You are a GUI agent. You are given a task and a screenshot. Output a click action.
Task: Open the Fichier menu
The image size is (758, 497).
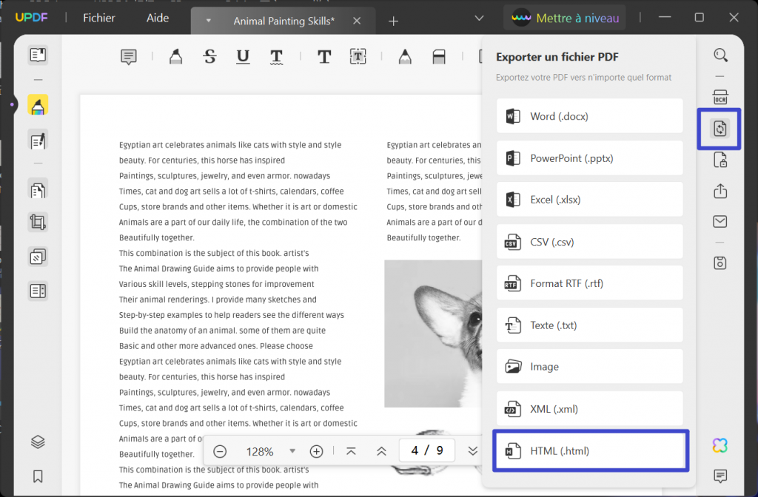(x=98, y=18)
